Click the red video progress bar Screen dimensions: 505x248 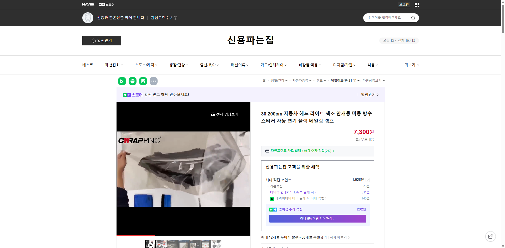click(135, 235)
